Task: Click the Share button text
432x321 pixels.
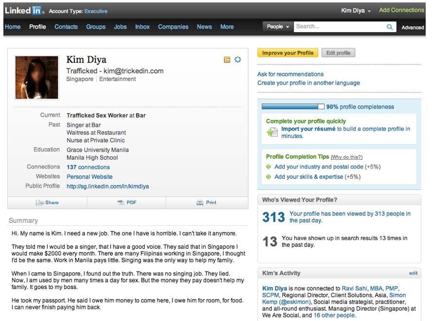Action: click(x=52, y=203)
